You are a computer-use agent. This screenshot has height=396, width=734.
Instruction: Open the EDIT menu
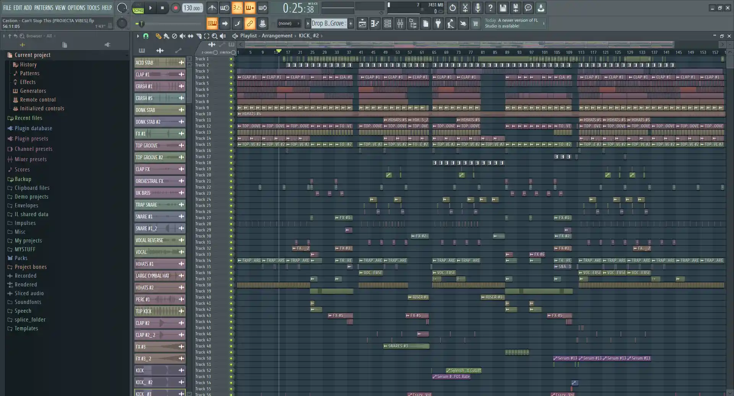click(x=18, y=8)
